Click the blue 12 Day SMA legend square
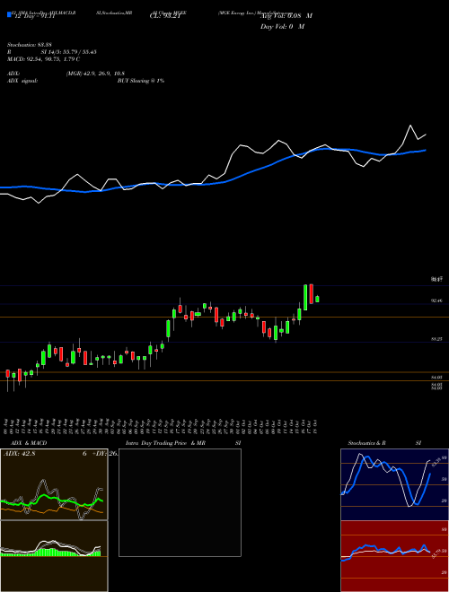 point(9,15)
